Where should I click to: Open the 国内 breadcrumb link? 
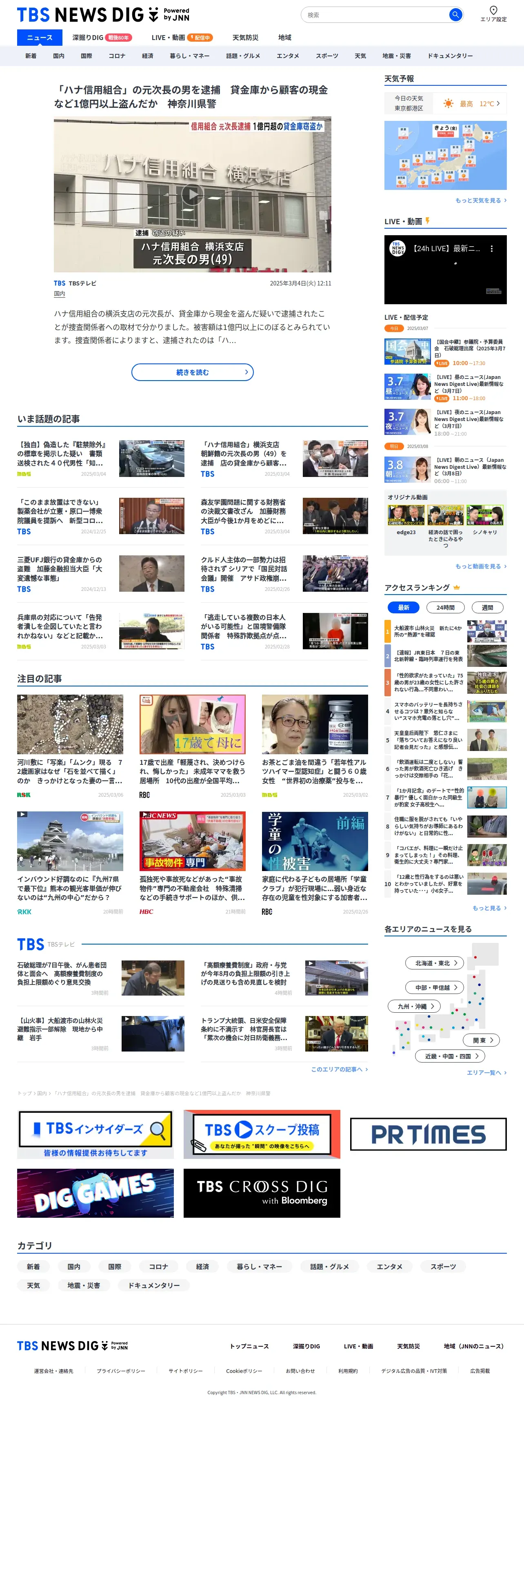click(42, 1093)
